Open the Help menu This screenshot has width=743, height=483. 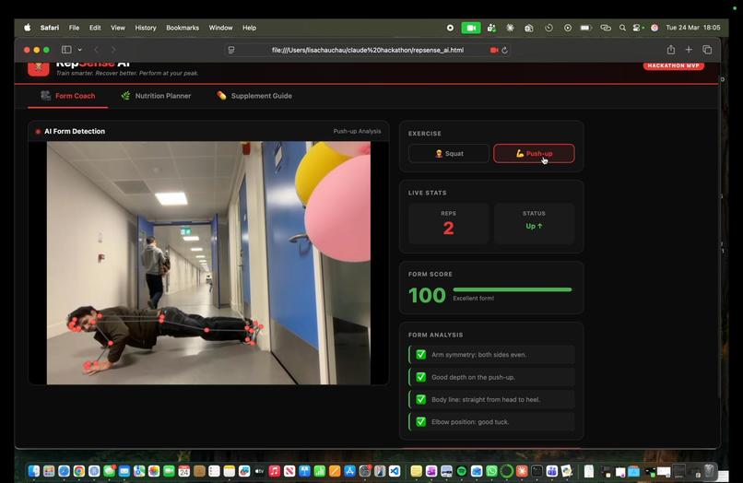(249, 28)
